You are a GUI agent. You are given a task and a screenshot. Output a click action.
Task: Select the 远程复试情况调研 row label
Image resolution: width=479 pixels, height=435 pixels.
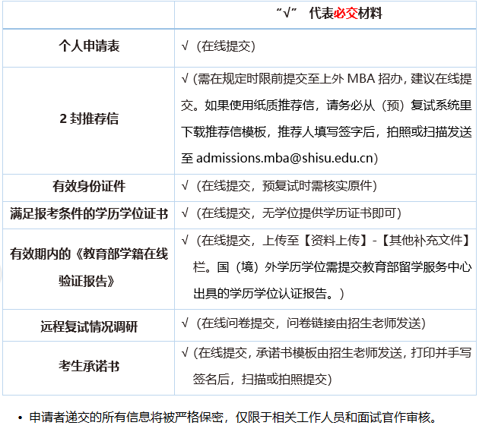[x=89, y=327]
